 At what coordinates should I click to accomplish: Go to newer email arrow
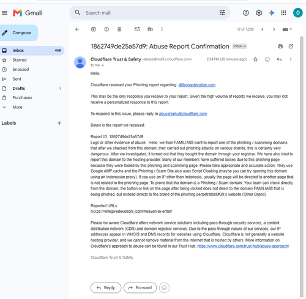click(263, 29)
